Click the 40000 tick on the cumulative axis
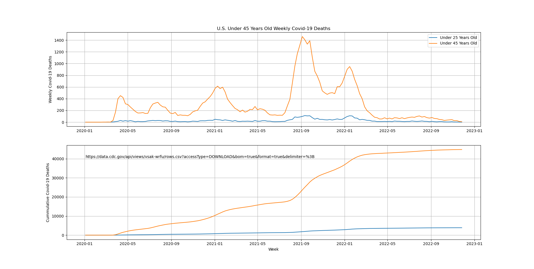Screen dimensions: 534x269 (x=58, y=159)
